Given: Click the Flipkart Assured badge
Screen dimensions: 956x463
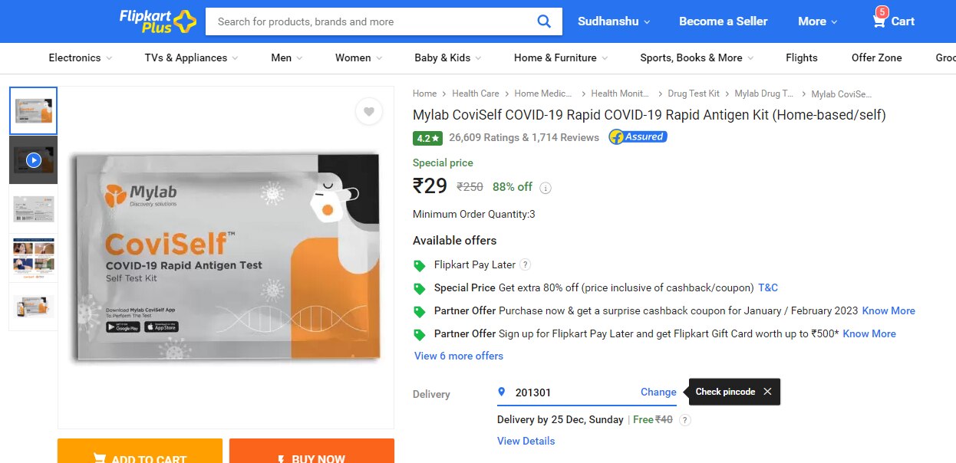Looking at the screenshot, I should click(x=638, y=137).
